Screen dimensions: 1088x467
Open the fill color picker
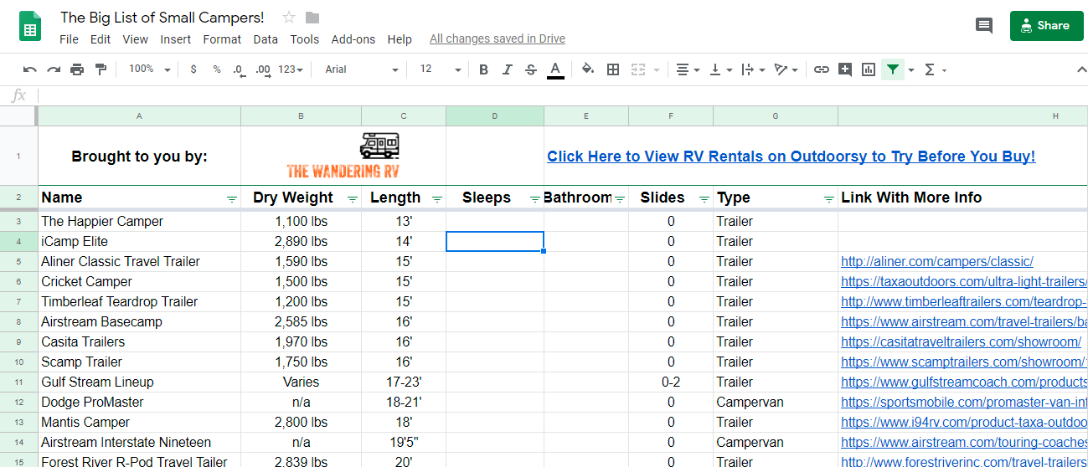pos(588,69)
